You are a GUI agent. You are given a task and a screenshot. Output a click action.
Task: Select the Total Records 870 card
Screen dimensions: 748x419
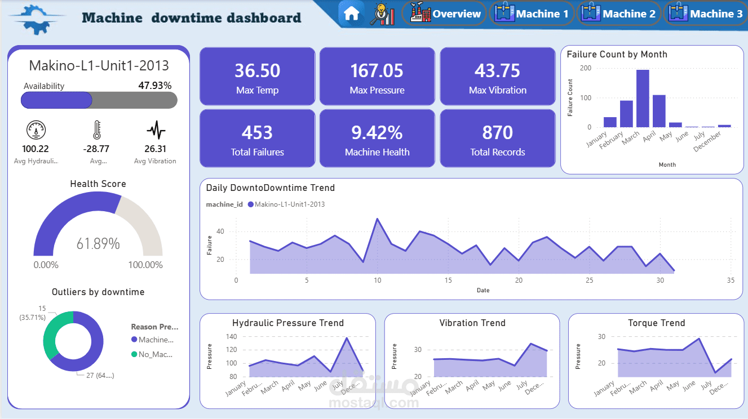(498, 138)
